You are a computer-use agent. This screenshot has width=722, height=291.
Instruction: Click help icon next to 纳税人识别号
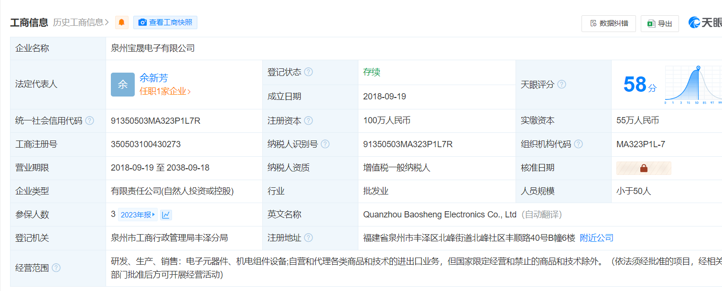325,144
